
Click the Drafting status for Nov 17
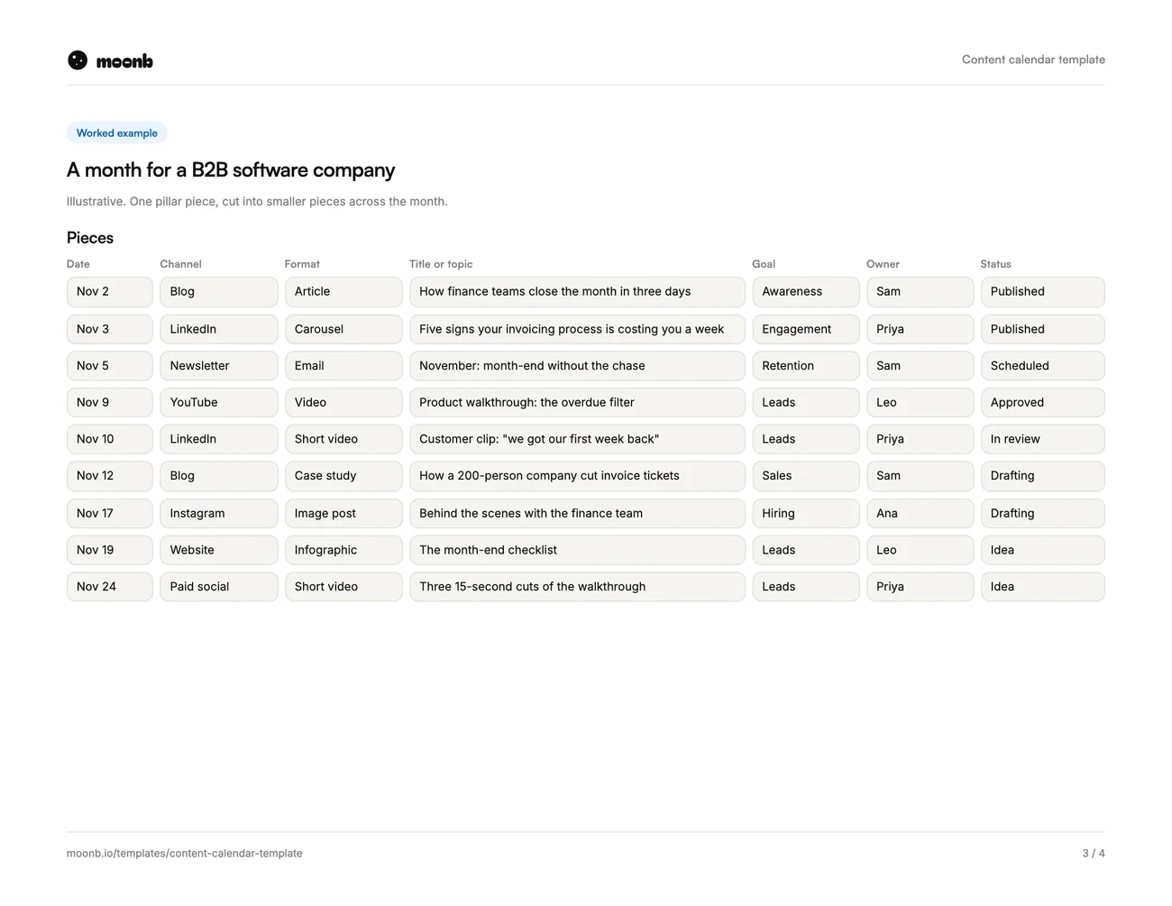(1043, 514)
